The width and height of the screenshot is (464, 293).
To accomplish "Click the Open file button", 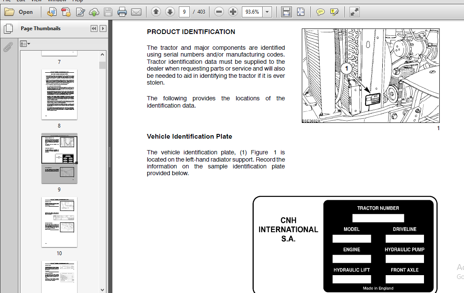I will pyautogui.click(x=18, y=12).
